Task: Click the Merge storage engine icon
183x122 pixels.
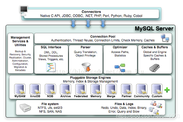Action: [x=111, y=89]
